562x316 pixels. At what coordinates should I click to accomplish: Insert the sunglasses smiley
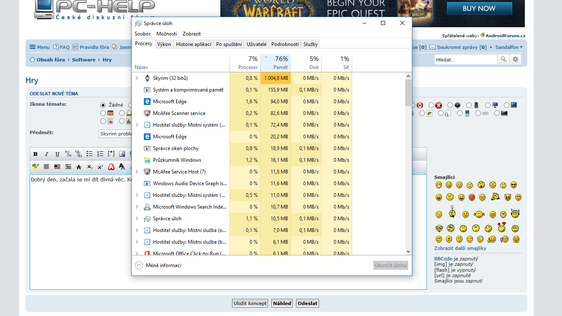click(x=514, y=185)
